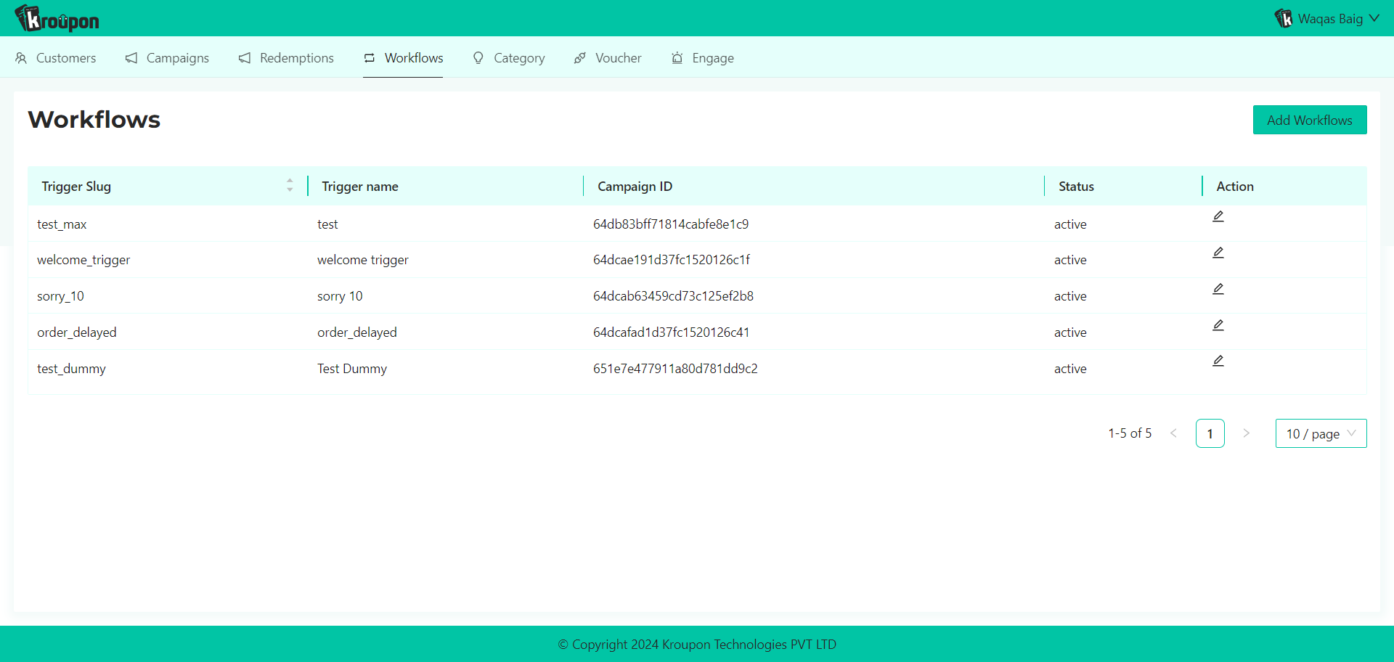Go to the Category tab

509,58
